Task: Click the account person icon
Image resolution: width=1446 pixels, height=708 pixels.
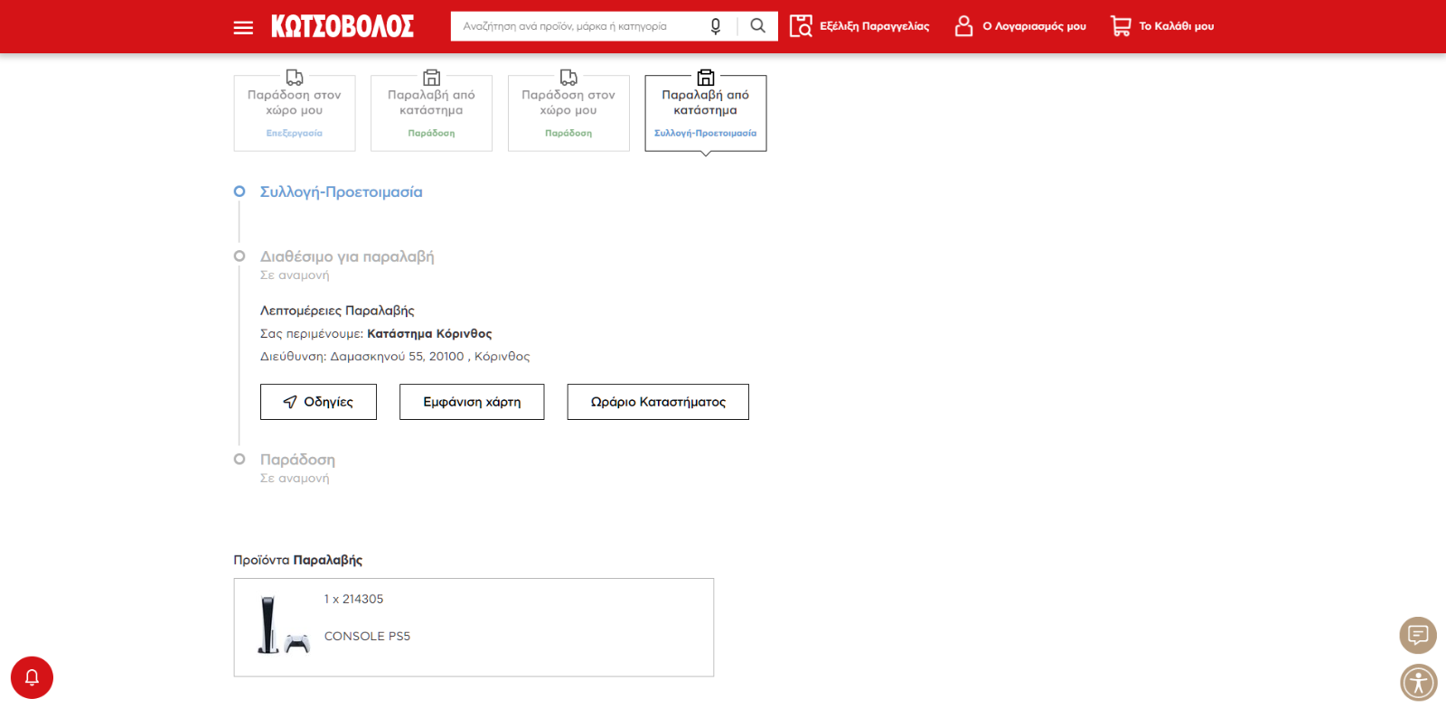Action: (x=964, y=26)
